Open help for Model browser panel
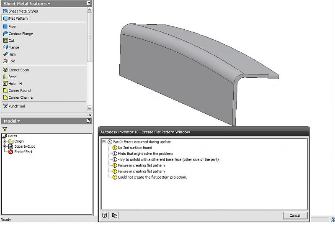335x251 pixels. 89,121
